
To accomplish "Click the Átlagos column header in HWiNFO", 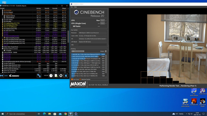I will [x=64, y=8].
